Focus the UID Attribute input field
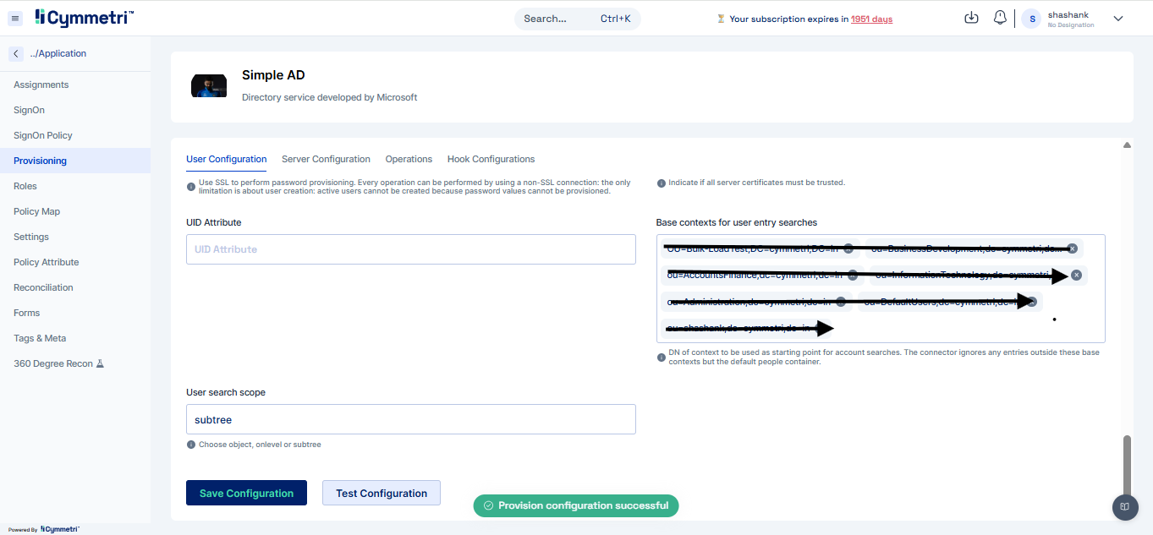1153x535 pixels. pos(410,249)
